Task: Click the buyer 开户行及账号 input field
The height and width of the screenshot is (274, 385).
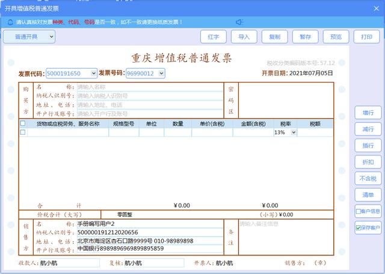Action: pyautogui.click(x=150, y=114)
